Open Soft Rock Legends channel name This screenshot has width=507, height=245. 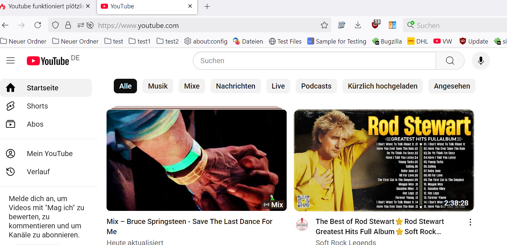point(346,242)
